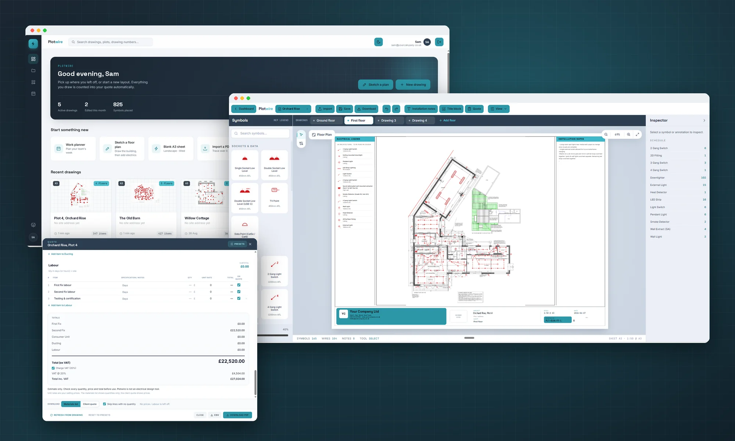The width and height of the screenshot is (735, 441).
Task: Expand canvas to fullscreen with arrows icon
Action: tap(638, 135)
